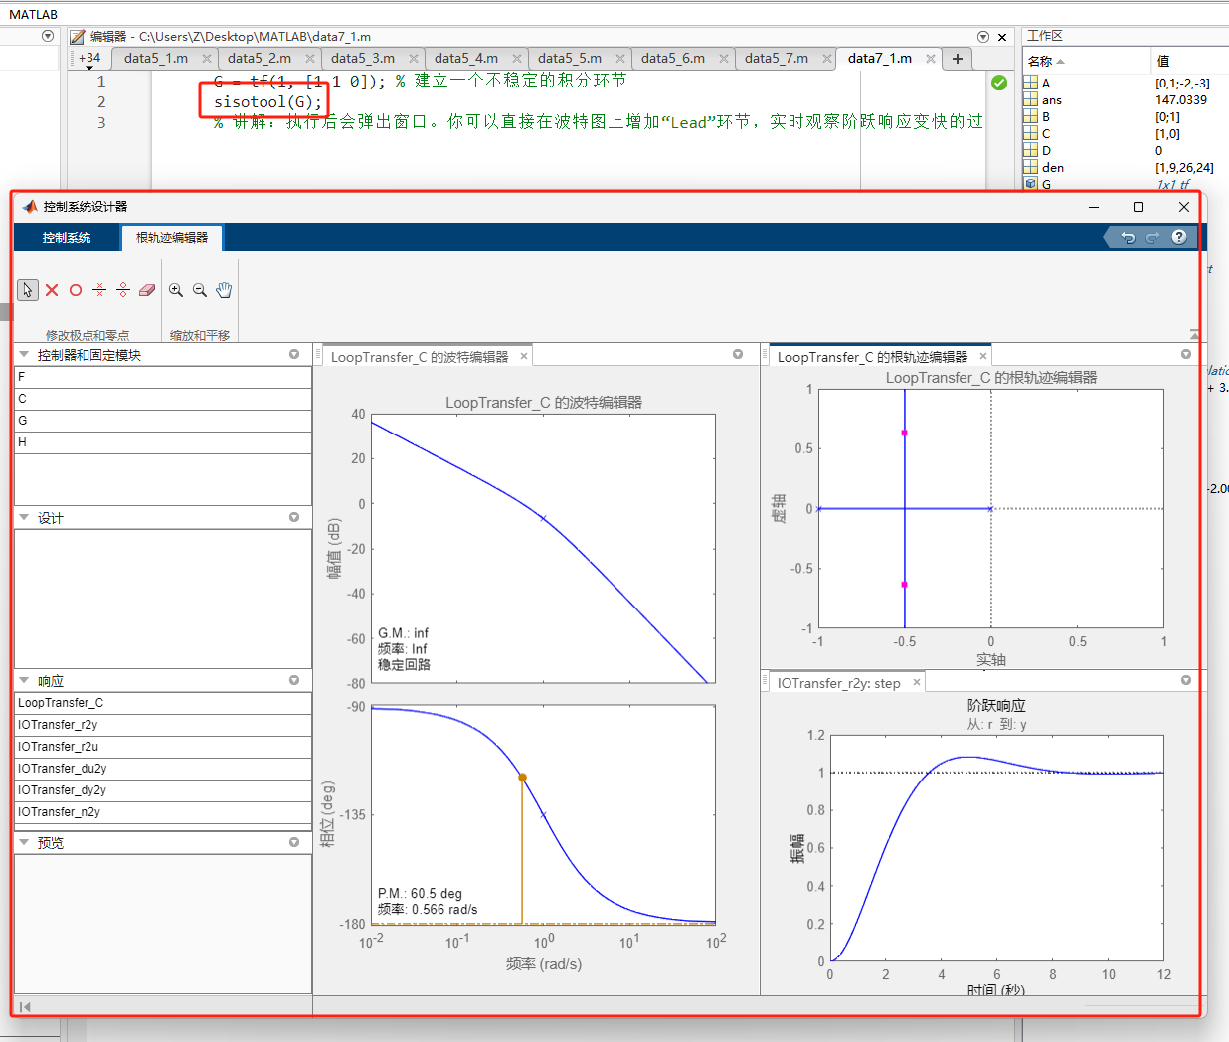Select block F in the blocks list
The height and width of the screenshot is (1042, 1229).
(x=163, y=377)
